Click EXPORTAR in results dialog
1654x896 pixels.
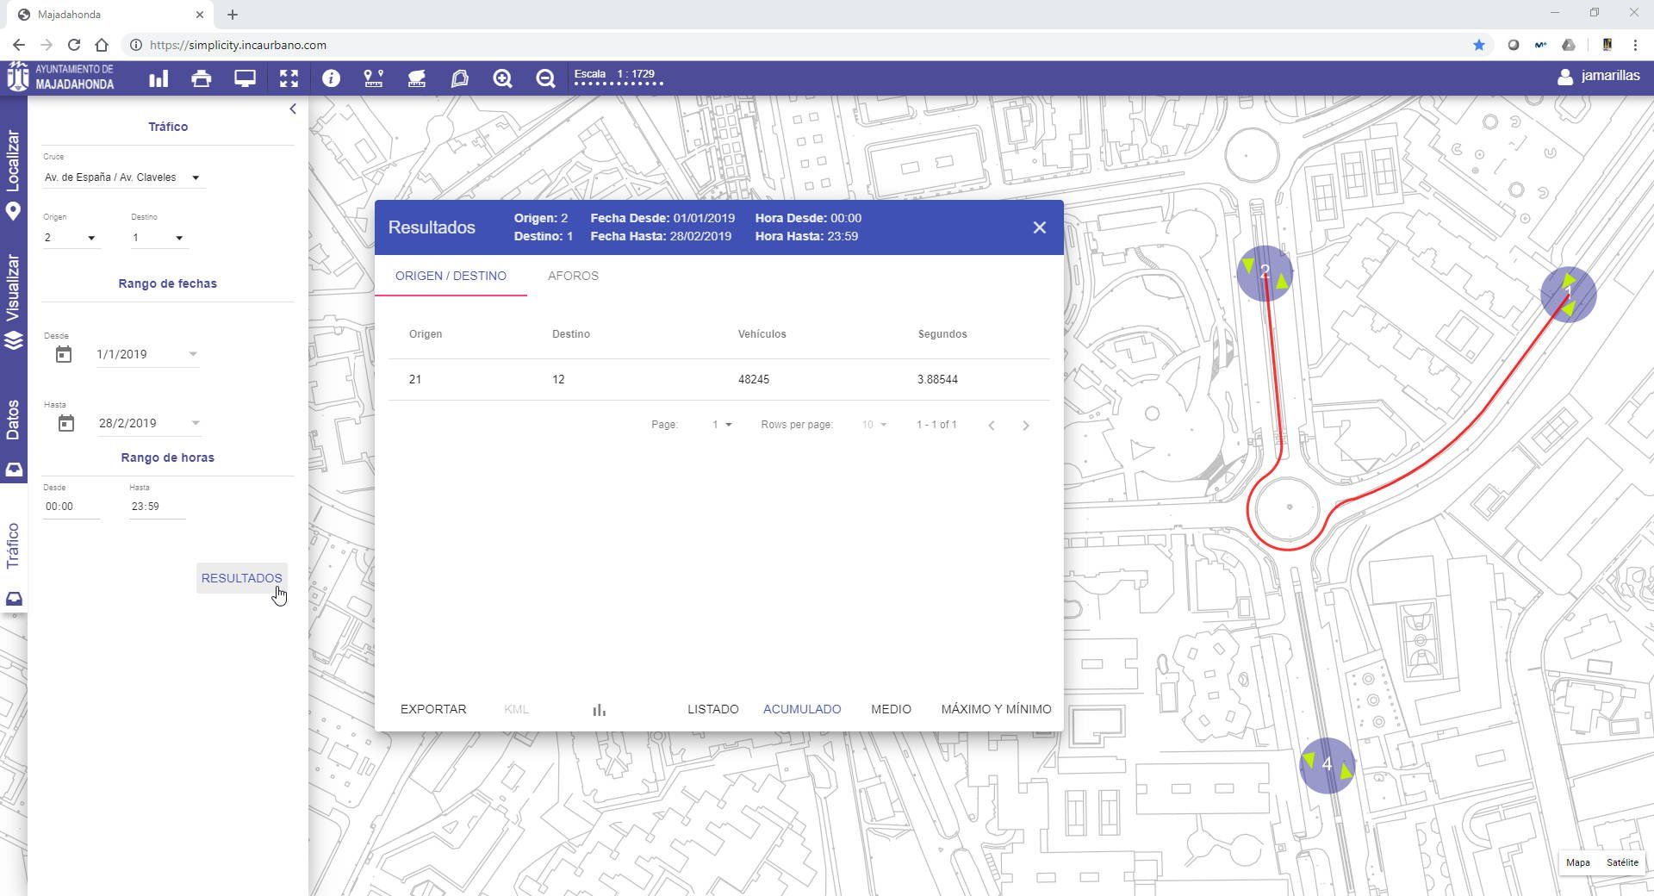pyautogui.click(x=433, y=709)
